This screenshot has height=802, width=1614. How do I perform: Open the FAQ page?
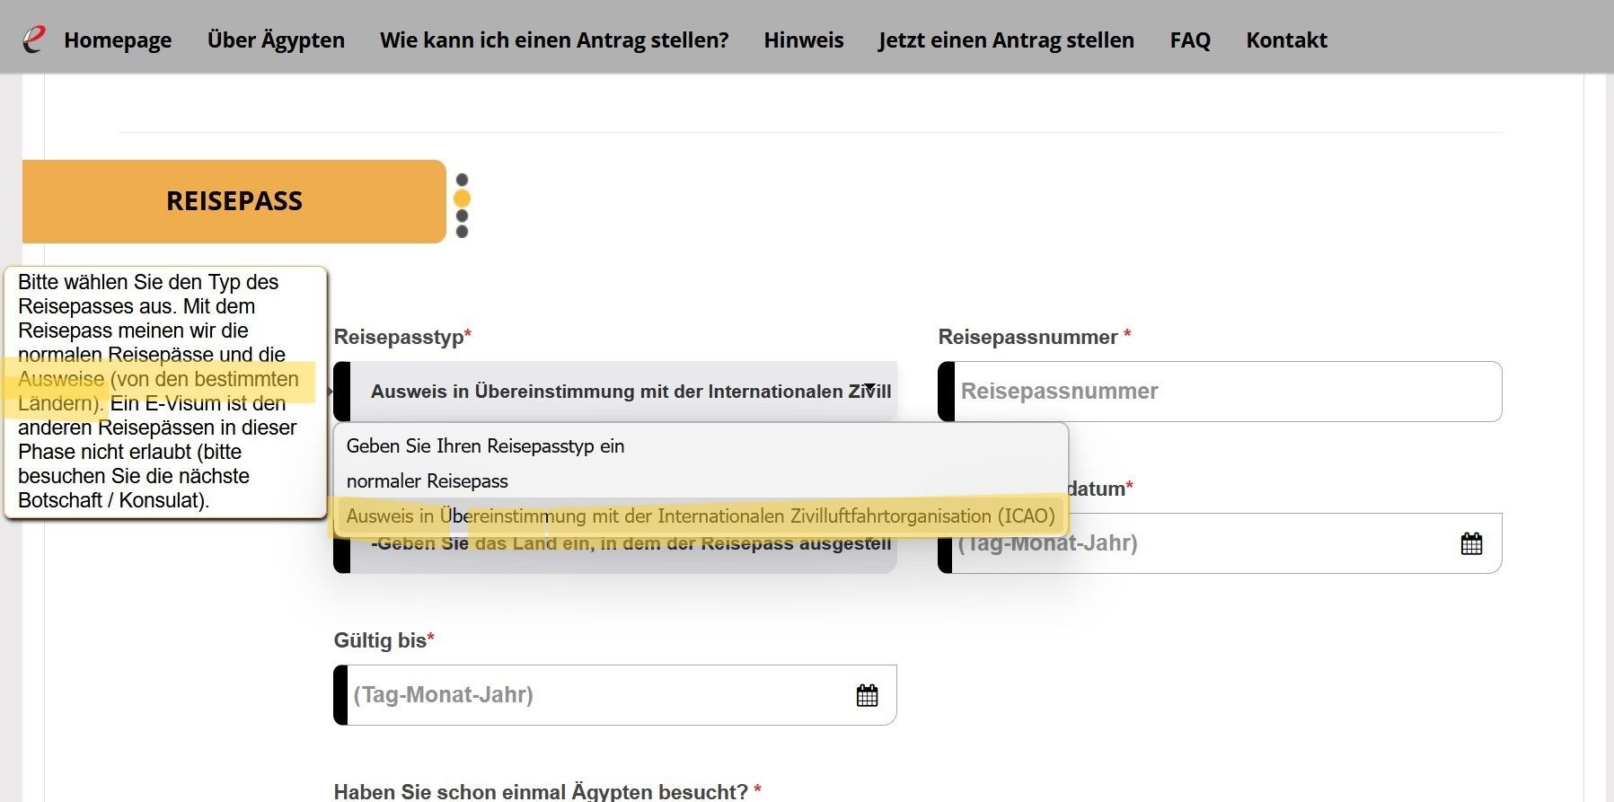(1190, 40)
